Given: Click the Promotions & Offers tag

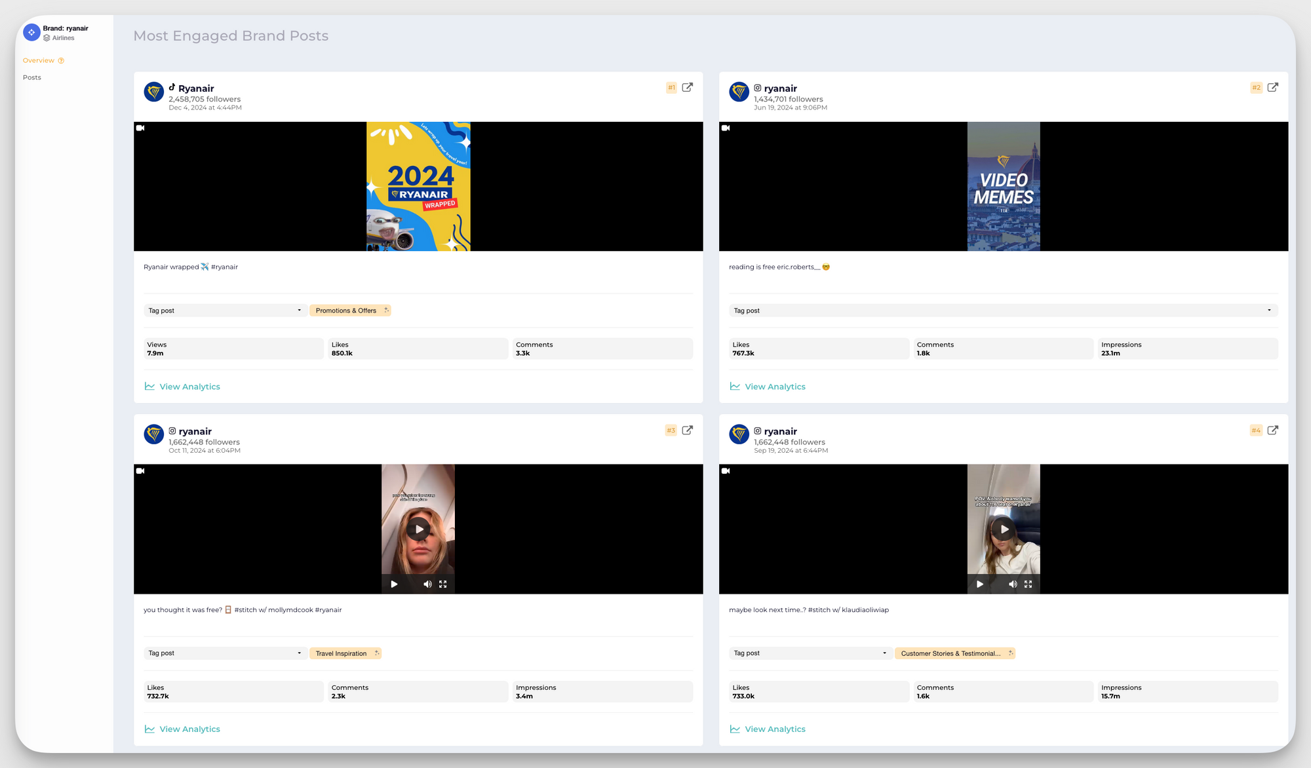Looking at the screenshot, I should [350, 311].
